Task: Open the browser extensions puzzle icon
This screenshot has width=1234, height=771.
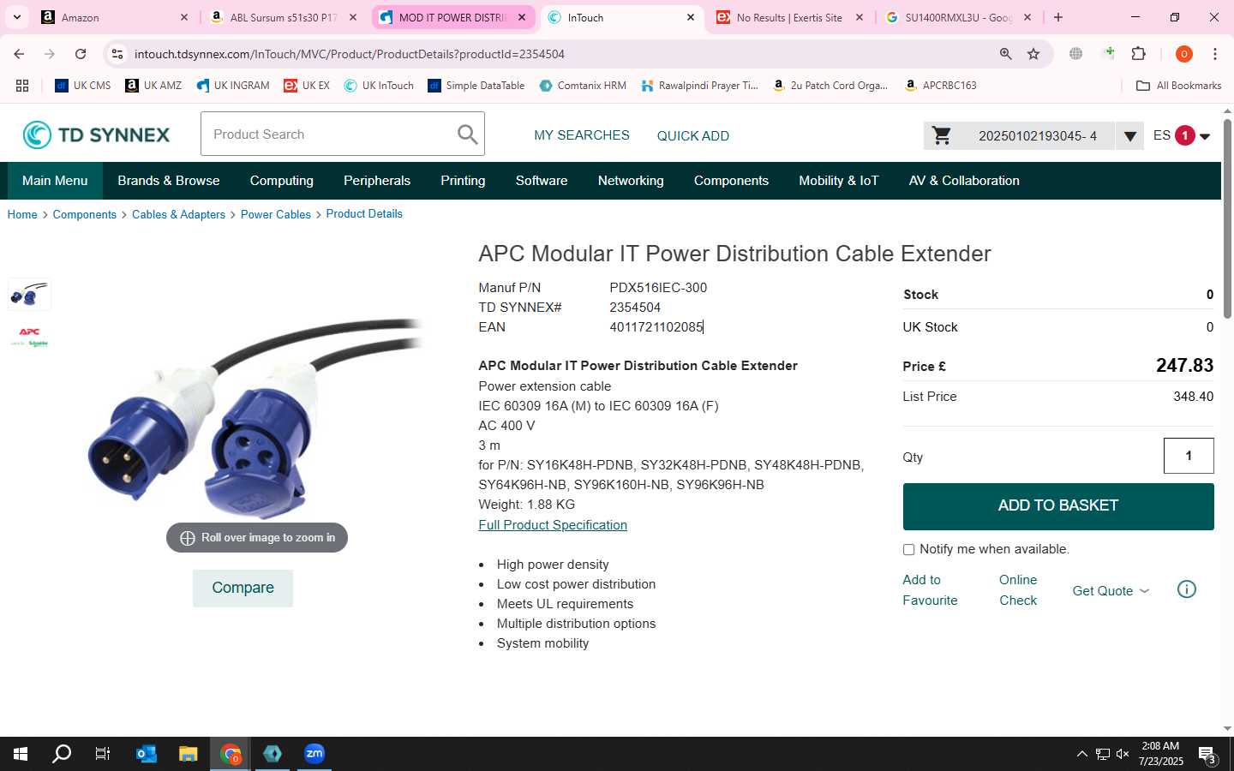Action: tap(1139, 54)
